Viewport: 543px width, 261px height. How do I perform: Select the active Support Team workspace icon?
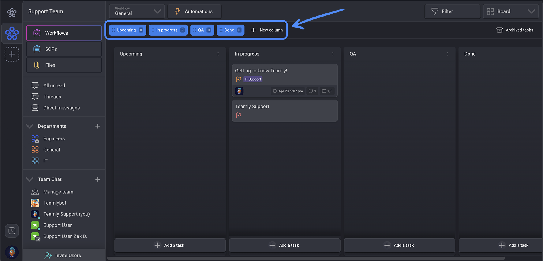12,33
